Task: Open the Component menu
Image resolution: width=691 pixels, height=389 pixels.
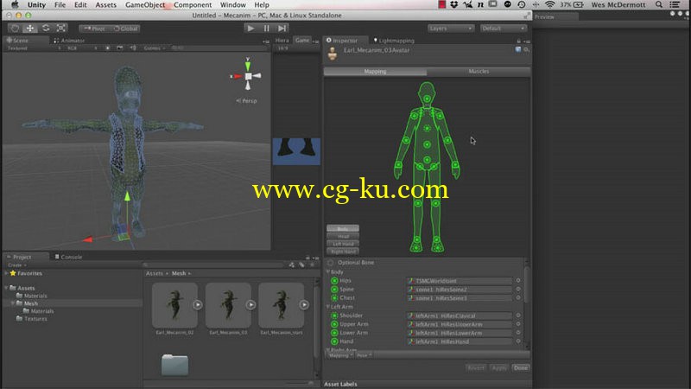Action: point(193,5)
